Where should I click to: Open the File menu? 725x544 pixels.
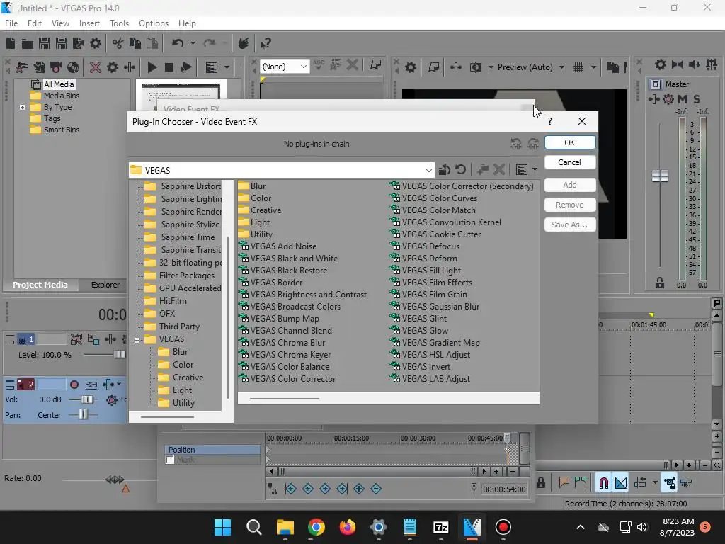coord(11,23)
